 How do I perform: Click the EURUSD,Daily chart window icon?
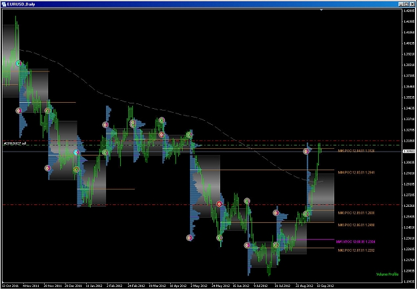(3, 4)
